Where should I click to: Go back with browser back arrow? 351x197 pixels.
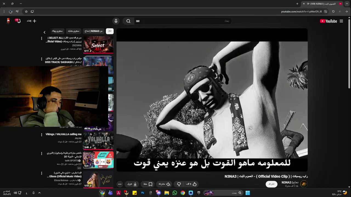tap(347, 11)
